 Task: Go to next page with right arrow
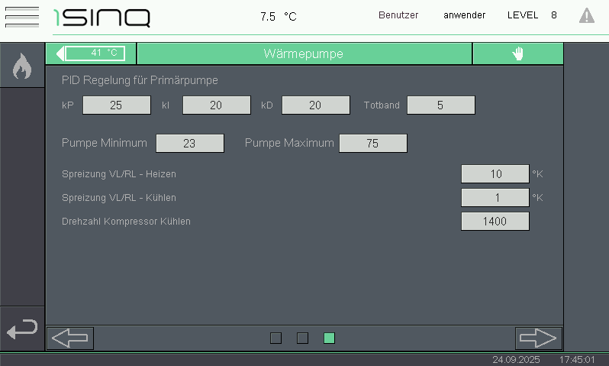click(x=538, y=338)
